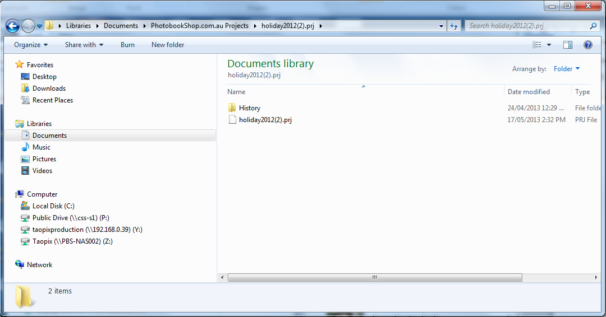Open Desktop in Favorites

point(44,77)
